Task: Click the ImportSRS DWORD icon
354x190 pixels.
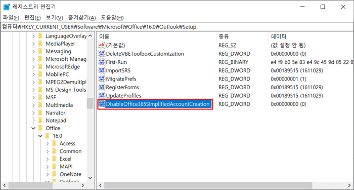Action: 102,70
